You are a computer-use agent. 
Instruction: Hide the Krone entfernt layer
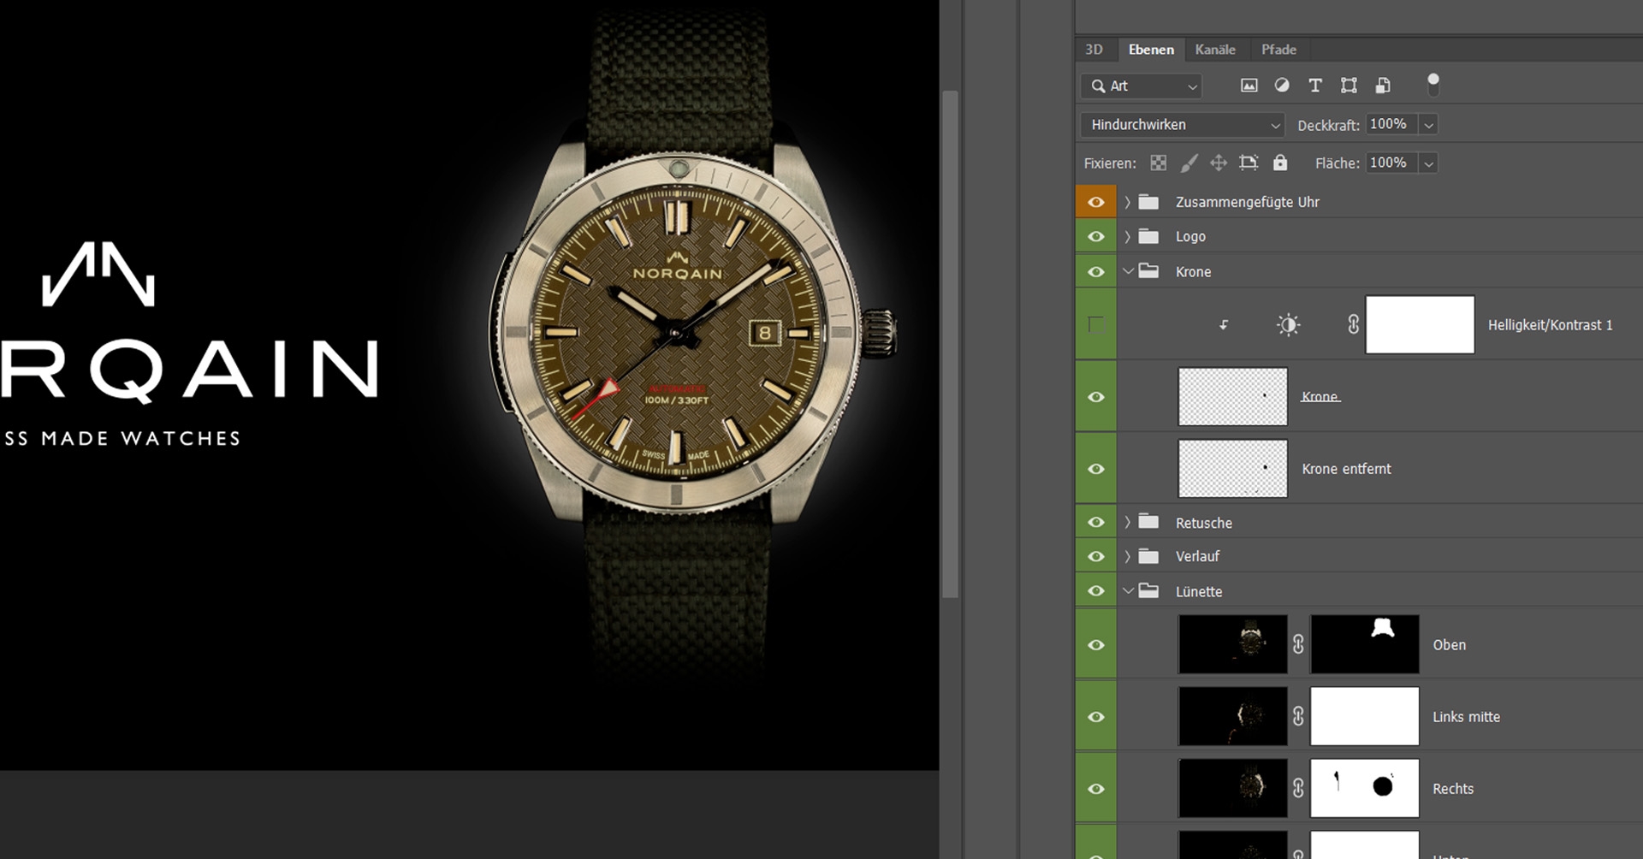1095,469
